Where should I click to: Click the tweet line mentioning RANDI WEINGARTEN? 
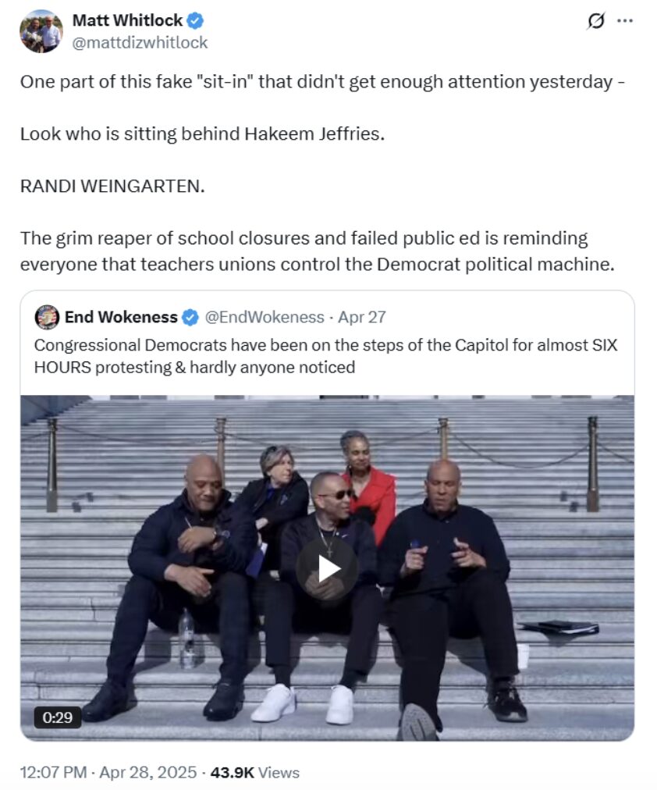[x=112, y=187]
